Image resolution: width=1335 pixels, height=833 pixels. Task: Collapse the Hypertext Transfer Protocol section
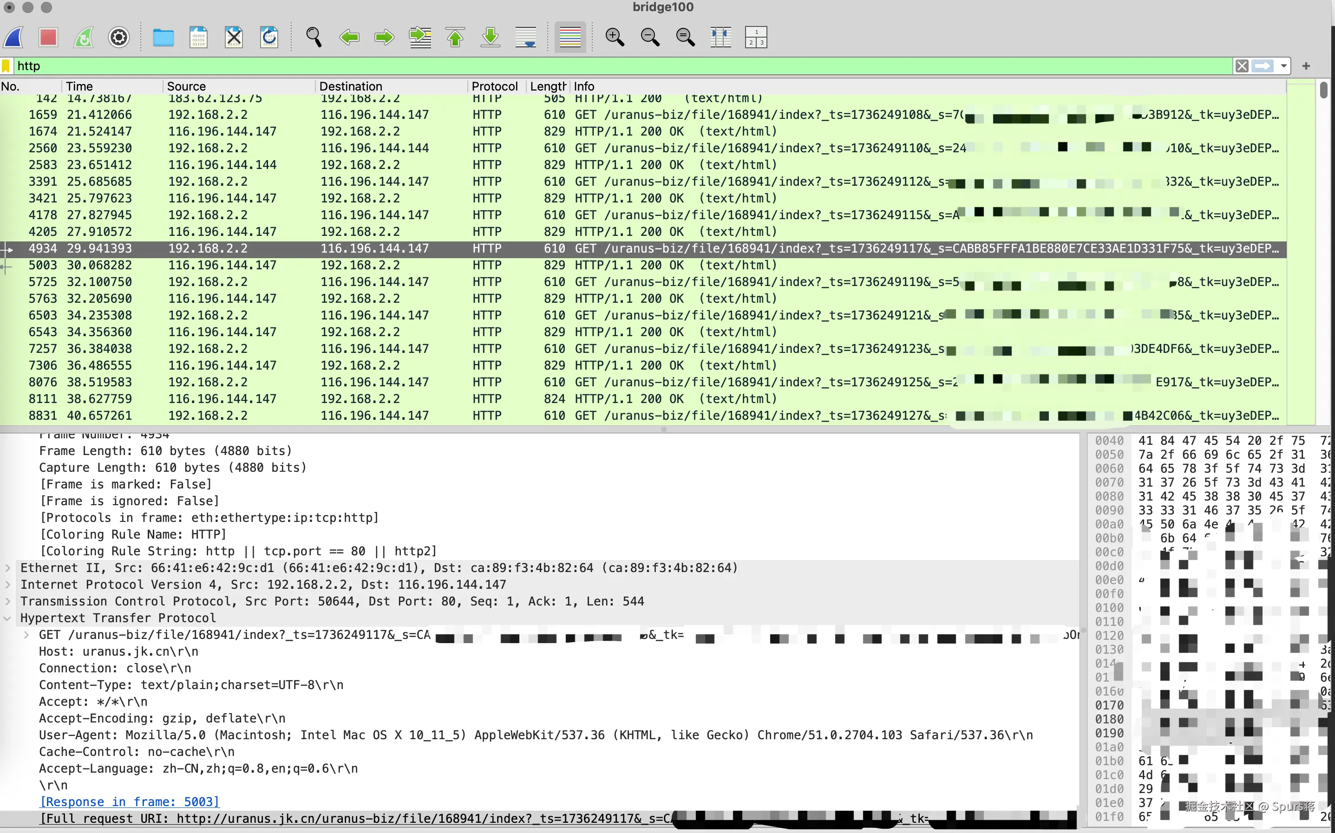tap(8, 618)
